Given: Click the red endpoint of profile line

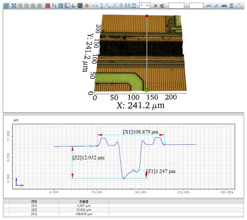Looking at the screenshot, I should tap(147, 16).
